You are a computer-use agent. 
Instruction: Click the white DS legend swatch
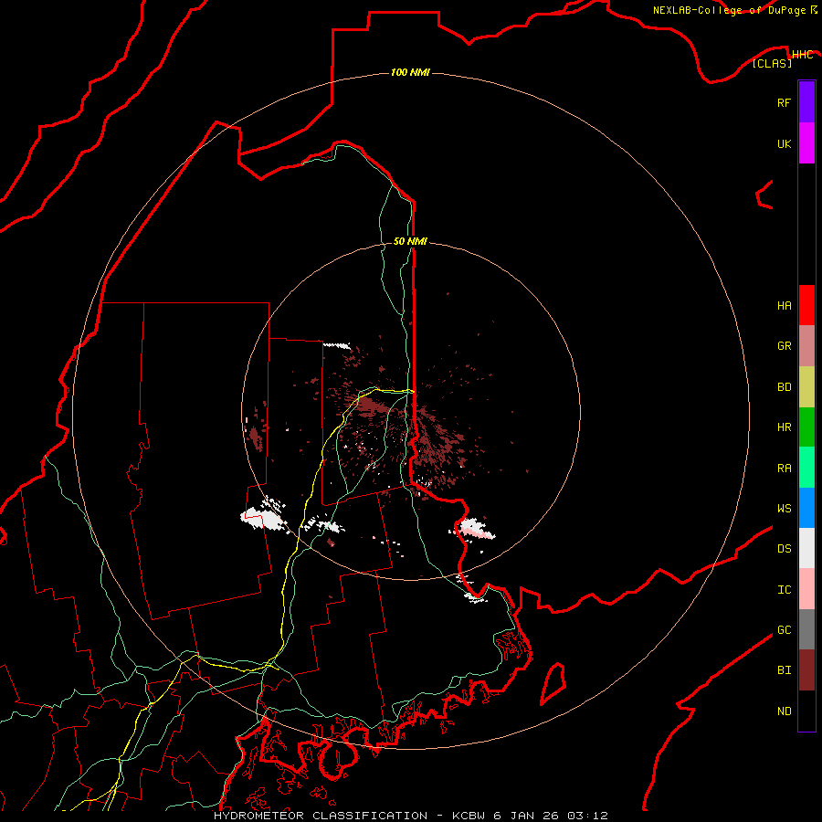click(x=806, y=548)
